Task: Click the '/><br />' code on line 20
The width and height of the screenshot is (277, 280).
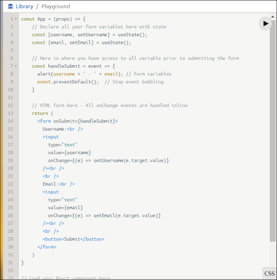Action: click(53, 168)
